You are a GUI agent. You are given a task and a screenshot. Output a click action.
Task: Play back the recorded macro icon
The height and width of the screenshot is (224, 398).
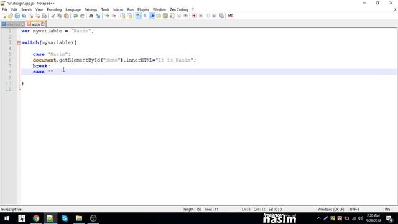(x=208, y=16)
